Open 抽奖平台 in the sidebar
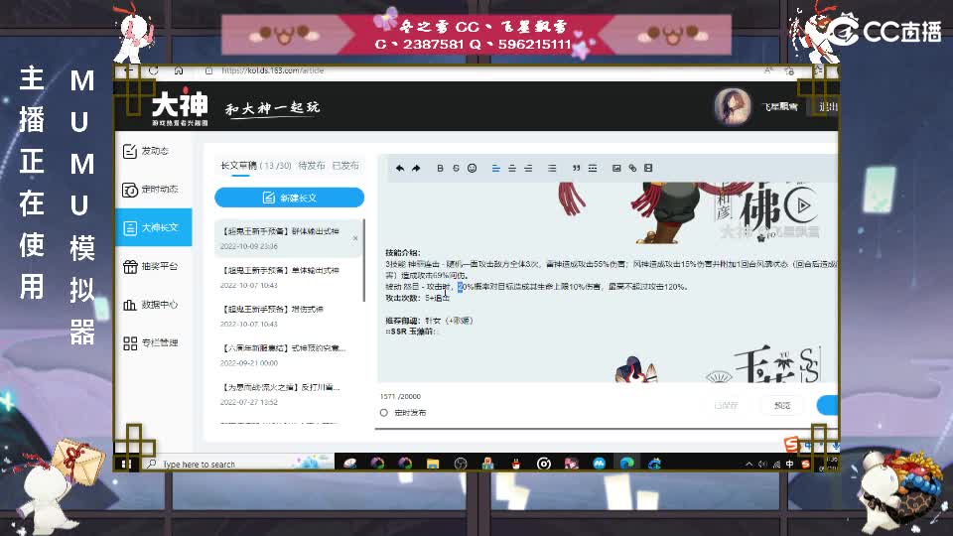The width and height of the screenshot is (953, 536). (x=153, y=266)
